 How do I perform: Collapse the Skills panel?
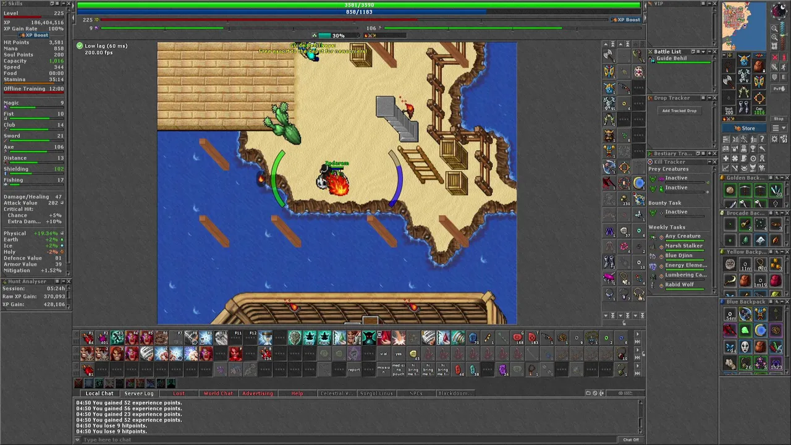(x=64, y=4)
